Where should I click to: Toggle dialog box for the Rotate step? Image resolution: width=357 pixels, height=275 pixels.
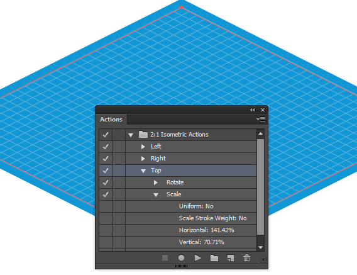pos(119,182)
